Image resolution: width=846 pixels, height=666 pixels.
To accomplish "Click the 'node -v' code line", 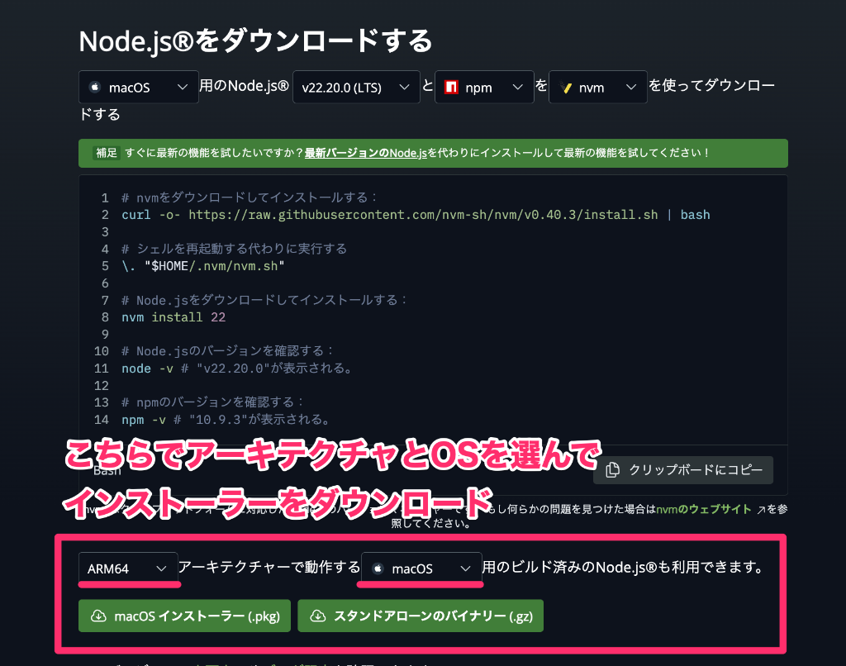I will [237, 369].
